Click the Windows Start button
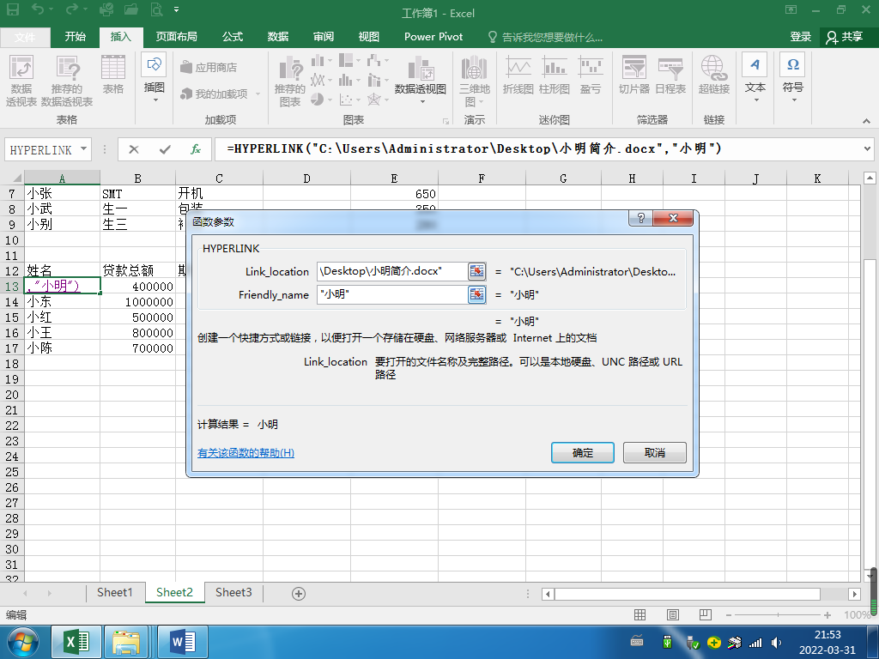The image size is (879, 659). (23, 642)
